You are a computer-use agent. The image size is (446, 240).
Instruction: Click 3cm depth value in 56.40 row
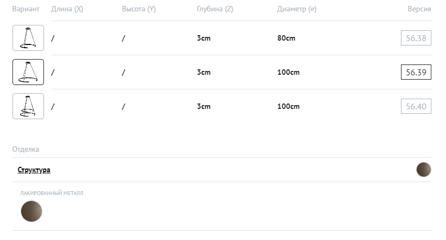203,106
